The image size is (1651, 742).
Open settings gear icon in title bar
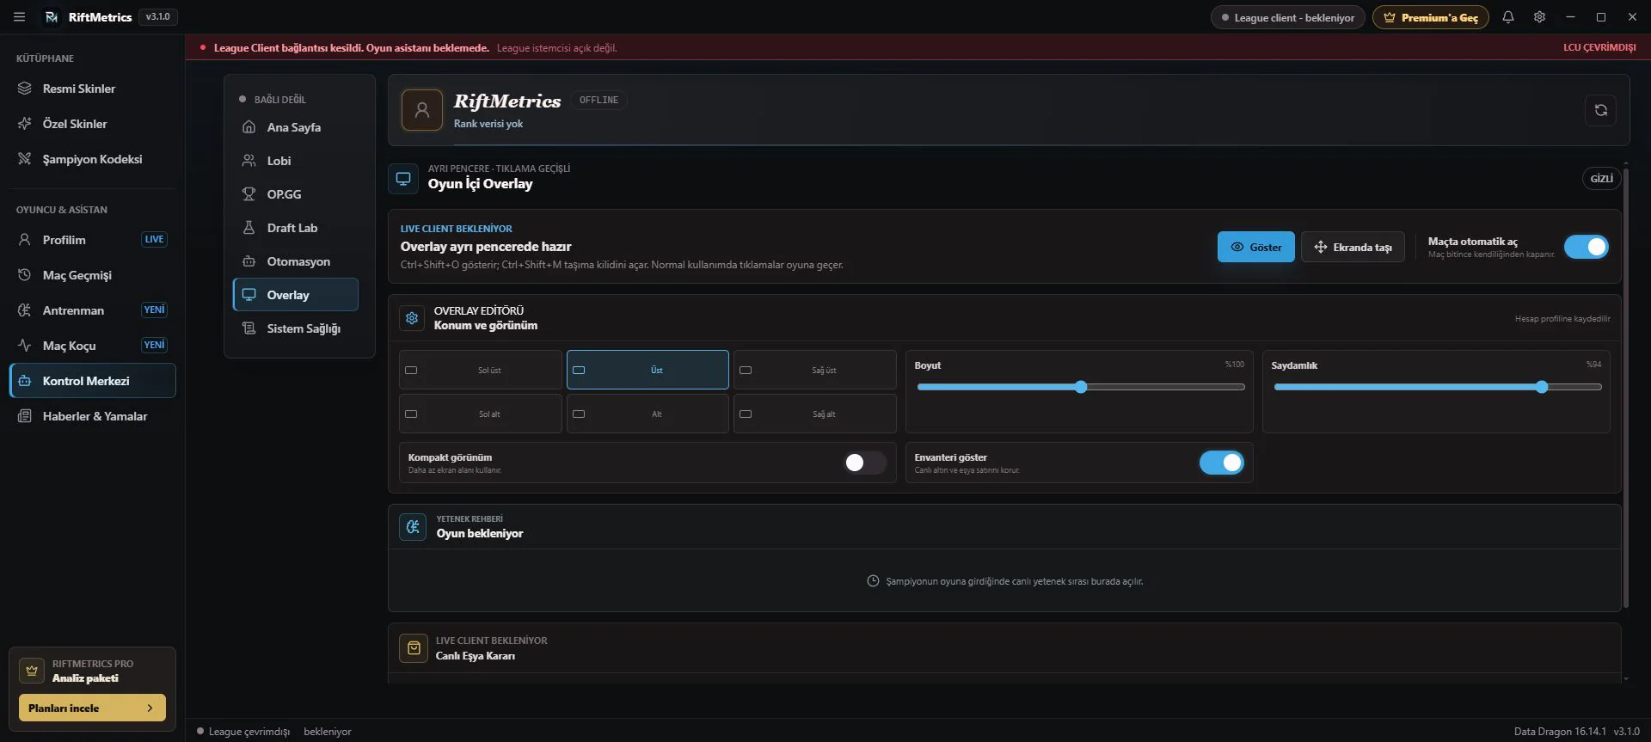pos(1539,17)
